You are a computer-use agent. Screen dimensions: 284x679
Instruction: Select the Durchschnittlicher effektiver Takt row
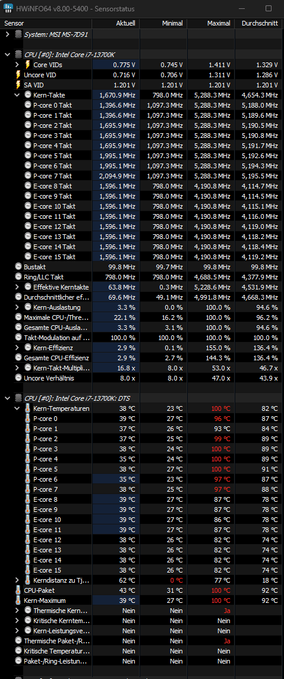[x=142, y=297]
